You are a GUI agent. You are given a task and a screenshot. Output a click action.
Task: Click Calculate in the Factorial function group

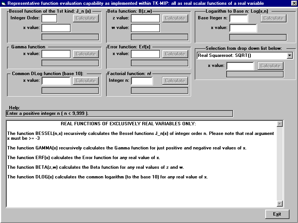[175, 81]
